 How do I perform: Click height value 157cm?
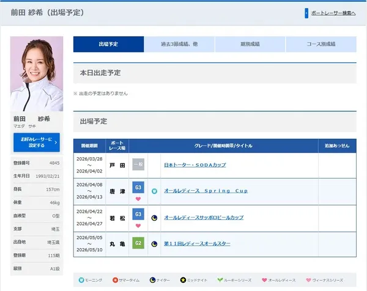tap(53, 190)
